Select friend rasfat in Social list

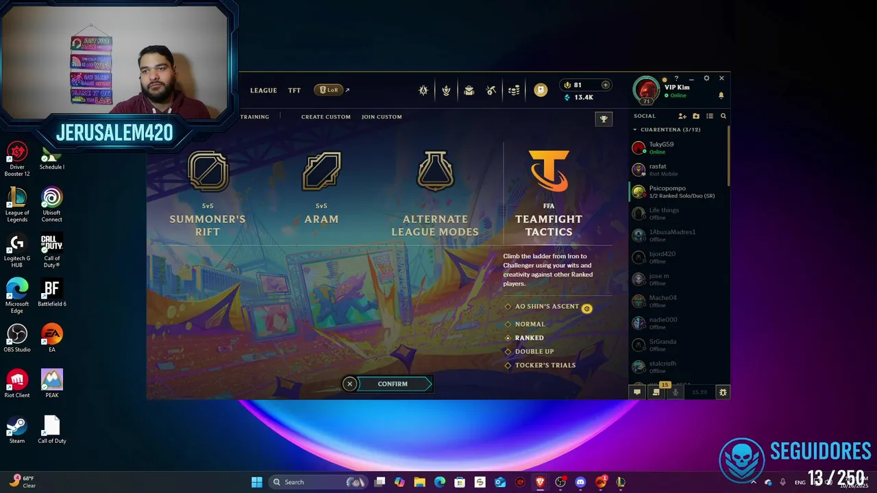tap(678, 170)
